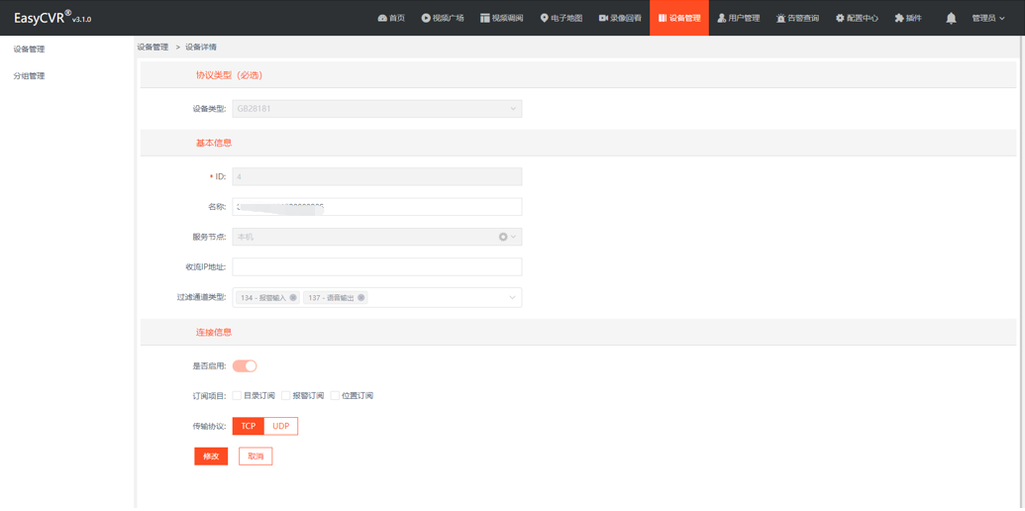Click the 配置中心 gear icon

[840, 18]
